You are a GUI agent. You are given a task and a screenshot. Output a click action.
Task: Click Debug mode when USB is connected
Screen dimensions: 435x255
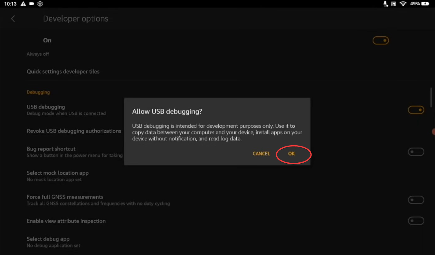pyautogui.click(x=66, y=113)
